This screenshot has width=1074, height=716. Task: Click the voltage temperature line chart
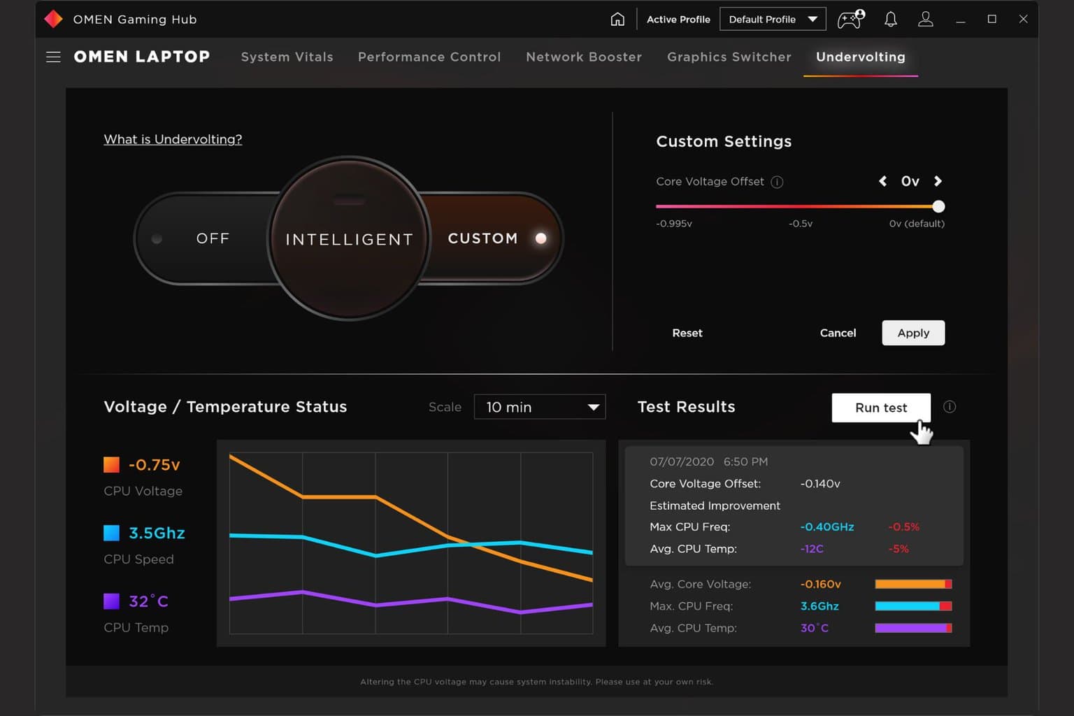(x=411, y=543)
